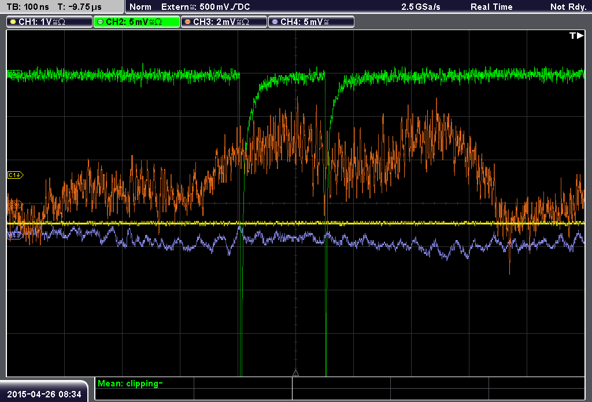Select the CH2: 5mV channel tab
The height and width of the screenshot is (402, 592).
coord(136,22)
